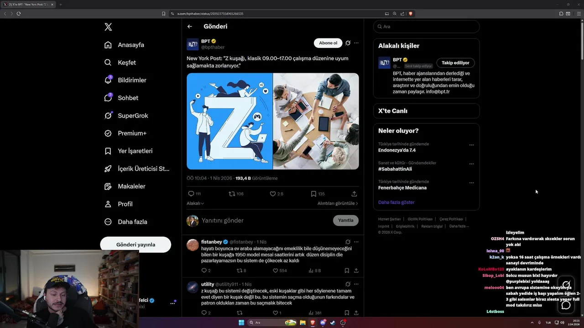The width and height of the screenshot is (584, 328).
Task: Share fistanbey's reply
Action: pyautogui.click(x=355, y=271)
